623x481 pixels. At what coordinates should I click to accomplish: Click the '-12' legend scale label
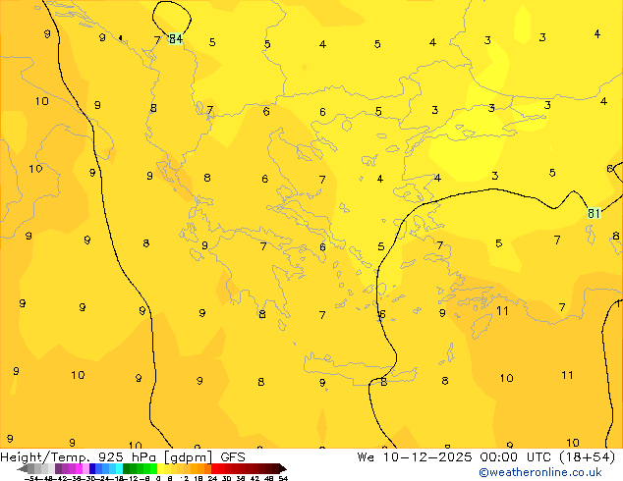tap(131, 478)
